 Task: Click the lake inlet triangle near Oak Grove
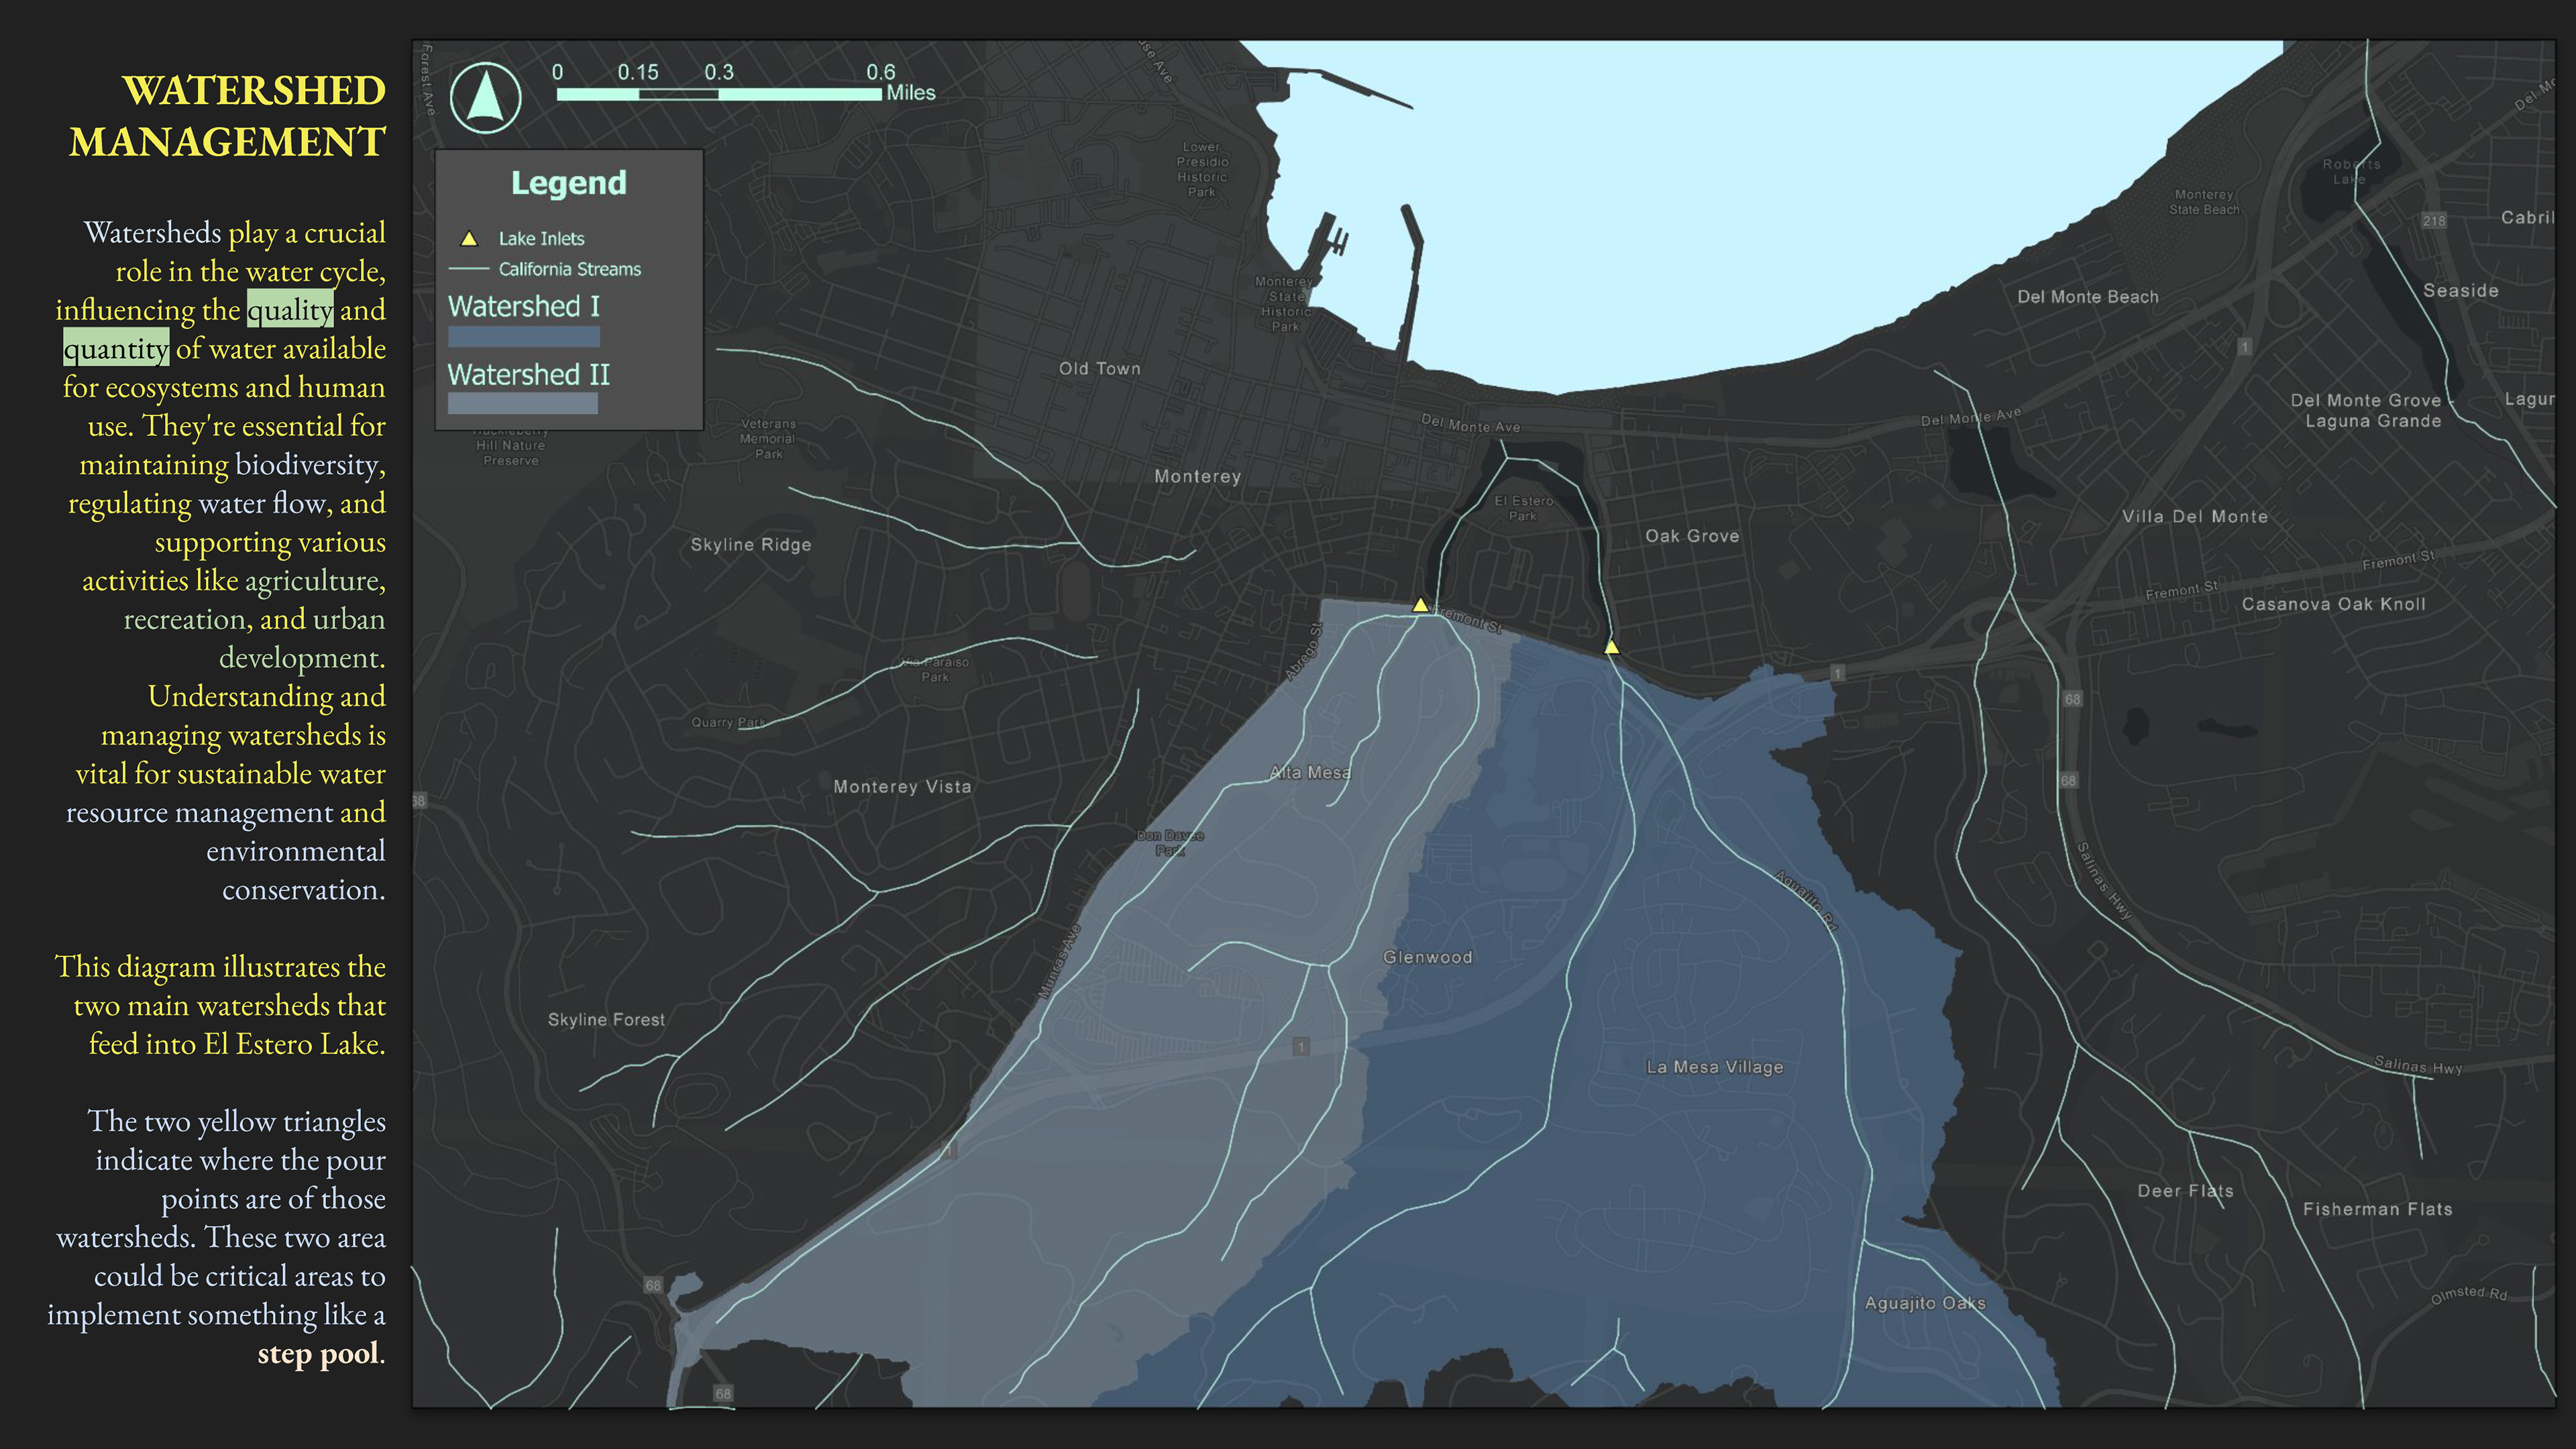(1611, 648)
